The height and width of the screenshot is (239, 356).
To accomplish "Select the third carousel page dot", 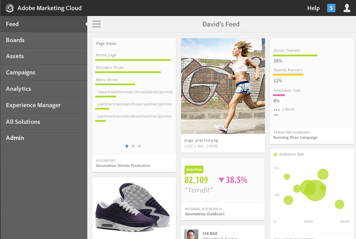I will click(x=139, y=146).
